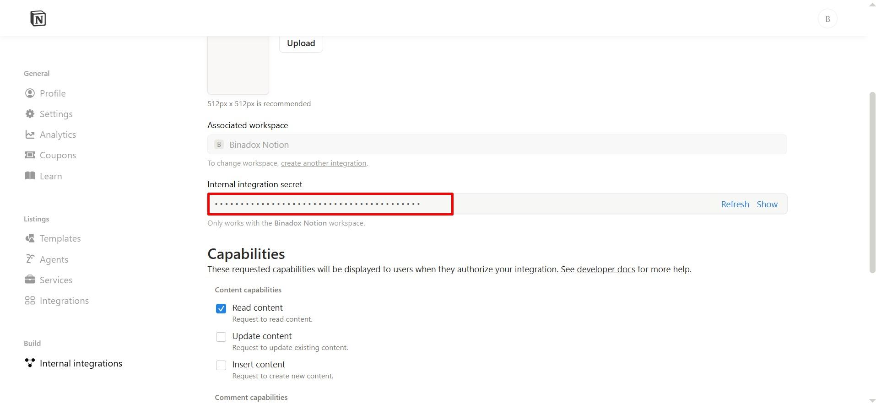The image size is (876, 404).
Task: Click the Associated workspace field
Action: pos(497,145)
